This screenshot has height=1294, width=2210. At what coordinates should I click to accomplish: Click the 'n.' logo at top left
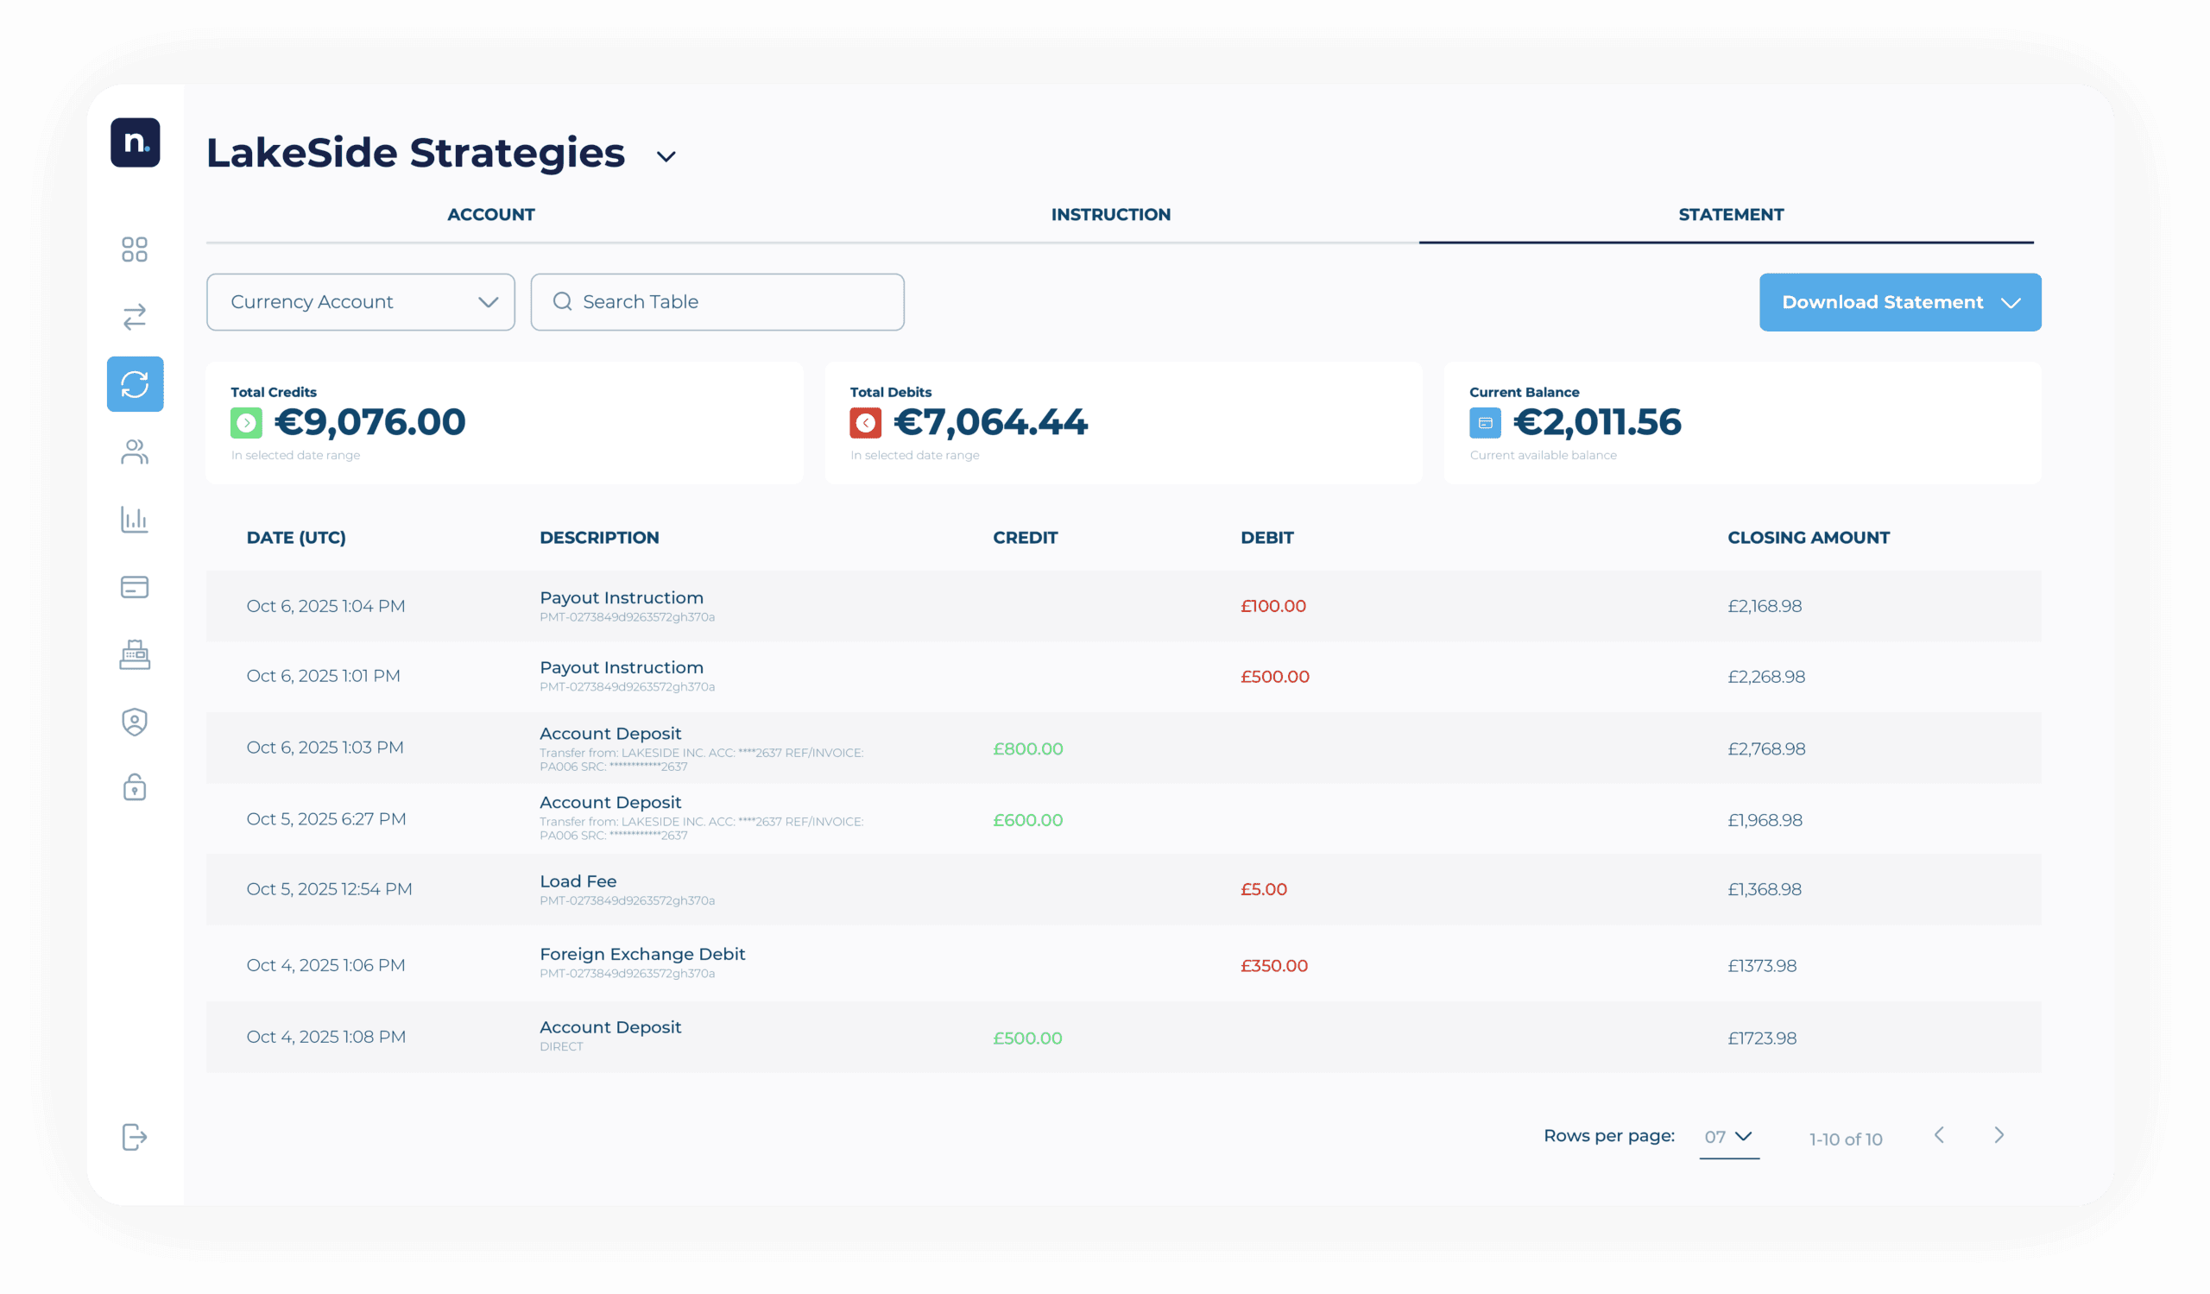point(135,142)
